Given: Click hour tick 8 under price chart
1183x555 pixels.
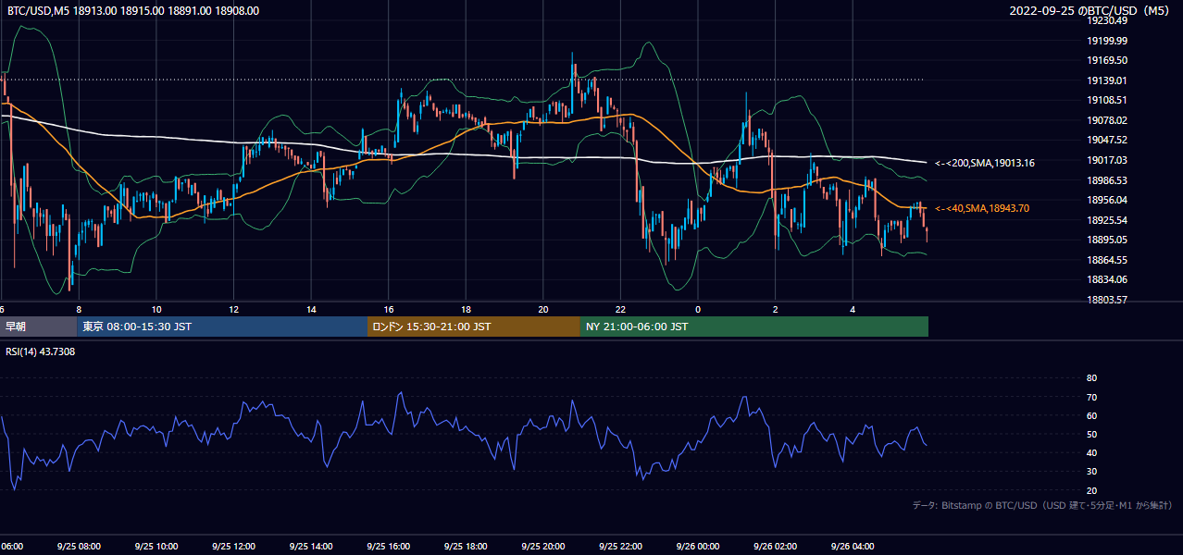Looking at the screenshot, I should click(x=79, y=309).
